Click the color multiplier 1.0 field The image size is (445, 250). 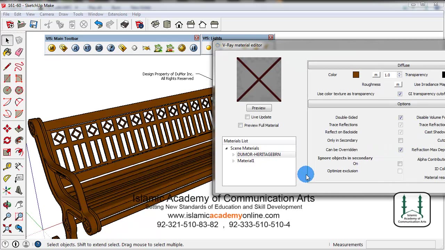pyautogui.click(x=389, y=75)
